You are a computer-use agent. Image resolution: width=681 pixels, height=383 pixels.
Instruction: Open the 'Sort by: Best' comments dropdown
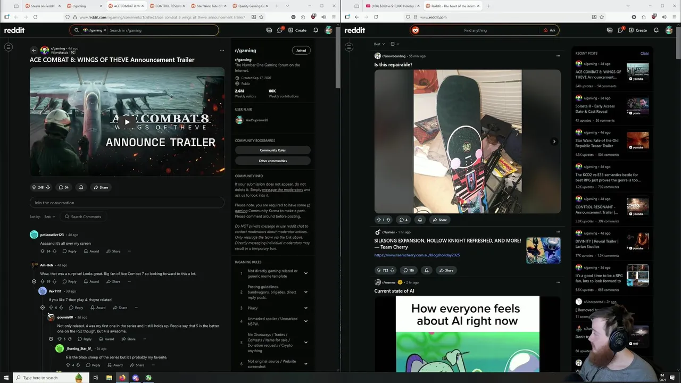[49, 217]
